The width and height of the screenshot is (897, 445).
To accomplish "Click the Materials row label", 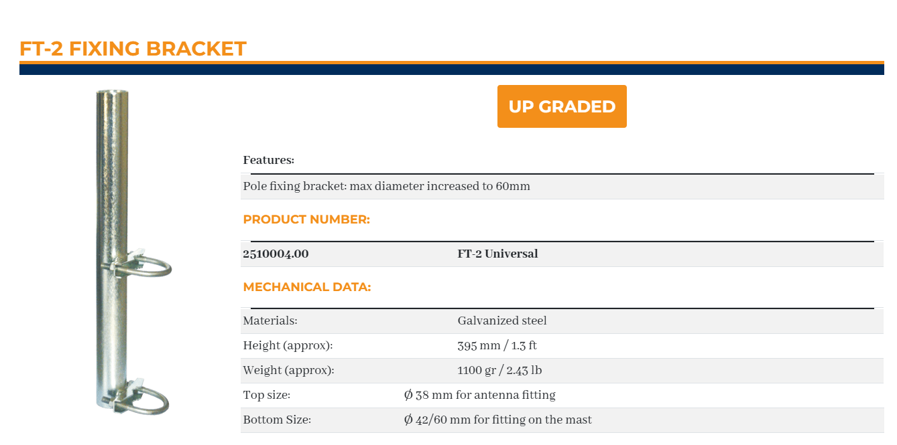I will coord(270,321).
